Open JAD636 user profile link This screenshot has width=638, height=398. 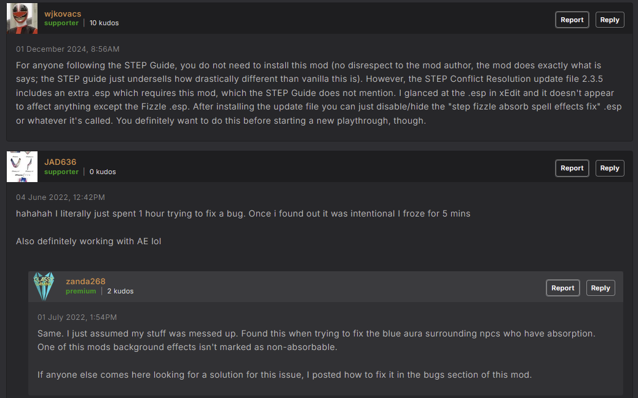point(60,162)
